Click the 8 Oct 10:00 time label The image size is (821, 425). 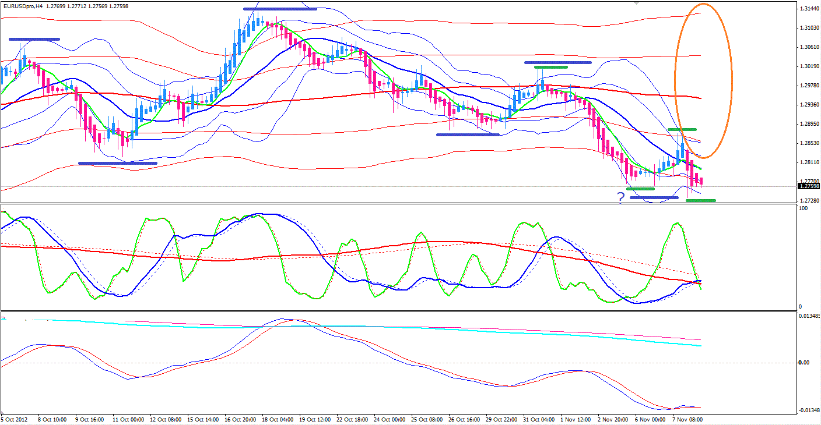[53, 419]
